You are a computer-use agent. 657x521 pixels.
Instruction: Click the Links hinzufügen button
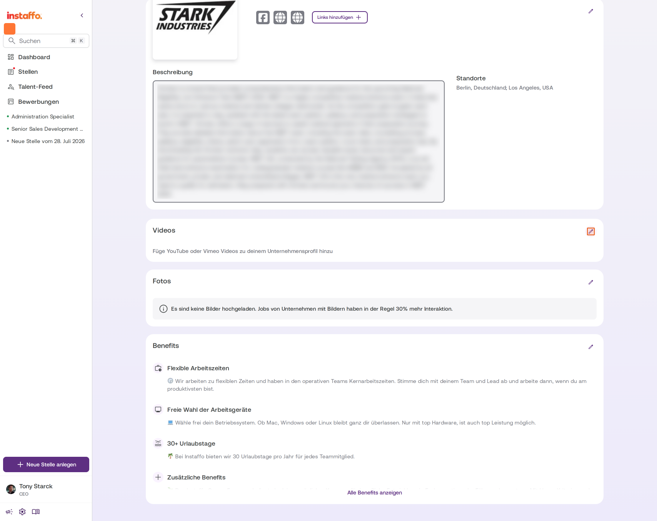[340, 17]
